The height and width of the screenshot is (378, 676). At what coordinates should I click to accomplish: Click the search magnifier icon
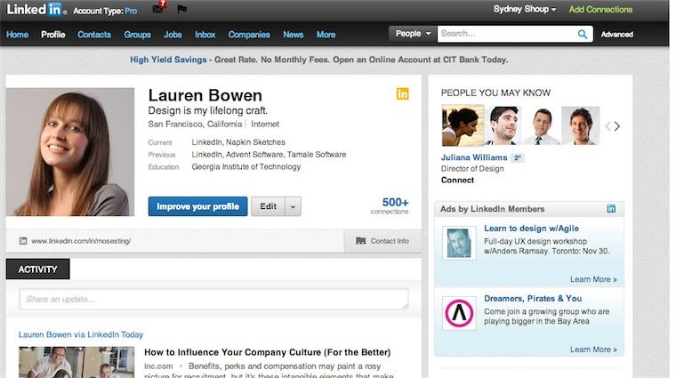(582, 34)
